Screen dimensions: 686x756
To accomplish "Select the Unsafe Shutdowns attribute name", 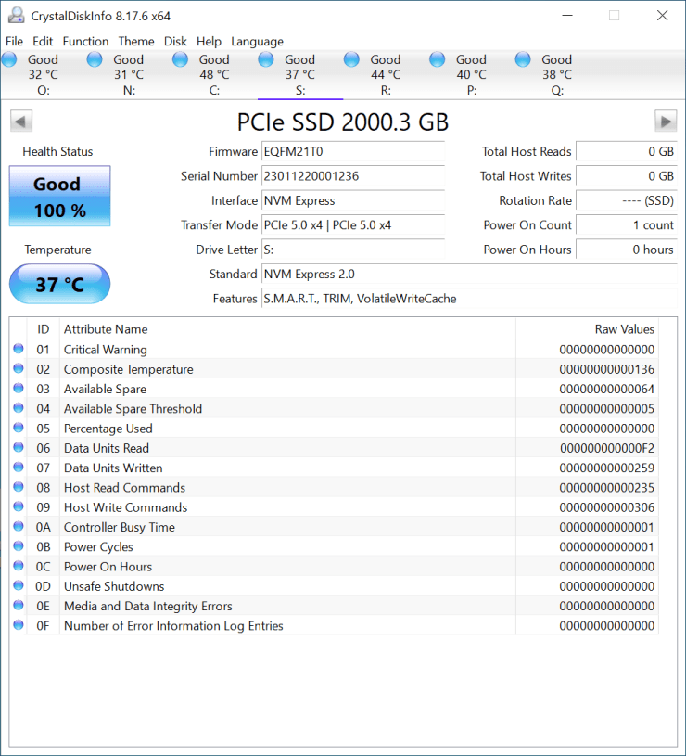I will (x=114, y=586).
